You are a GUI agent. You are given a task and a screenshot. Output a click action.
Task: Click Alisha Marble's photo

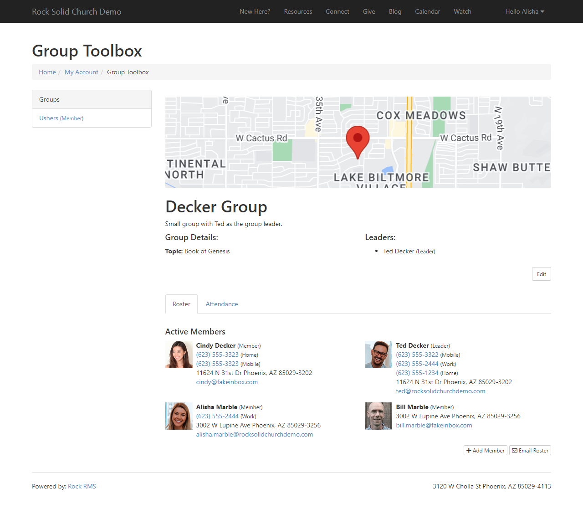(179, 416)
